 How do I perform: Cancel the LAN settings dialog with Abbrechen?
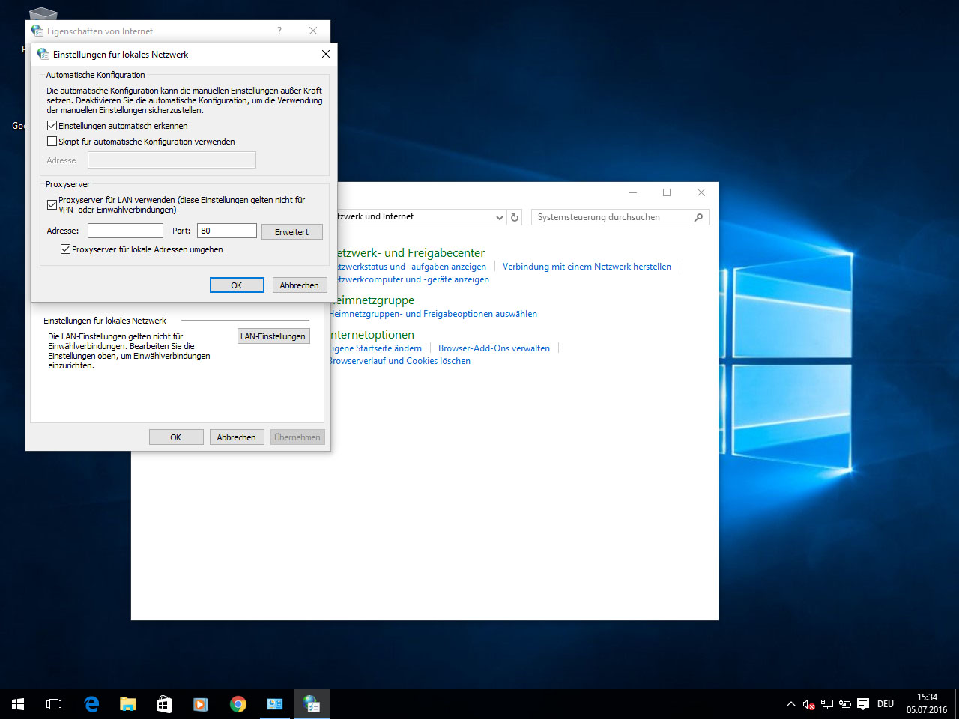(300, 285)
